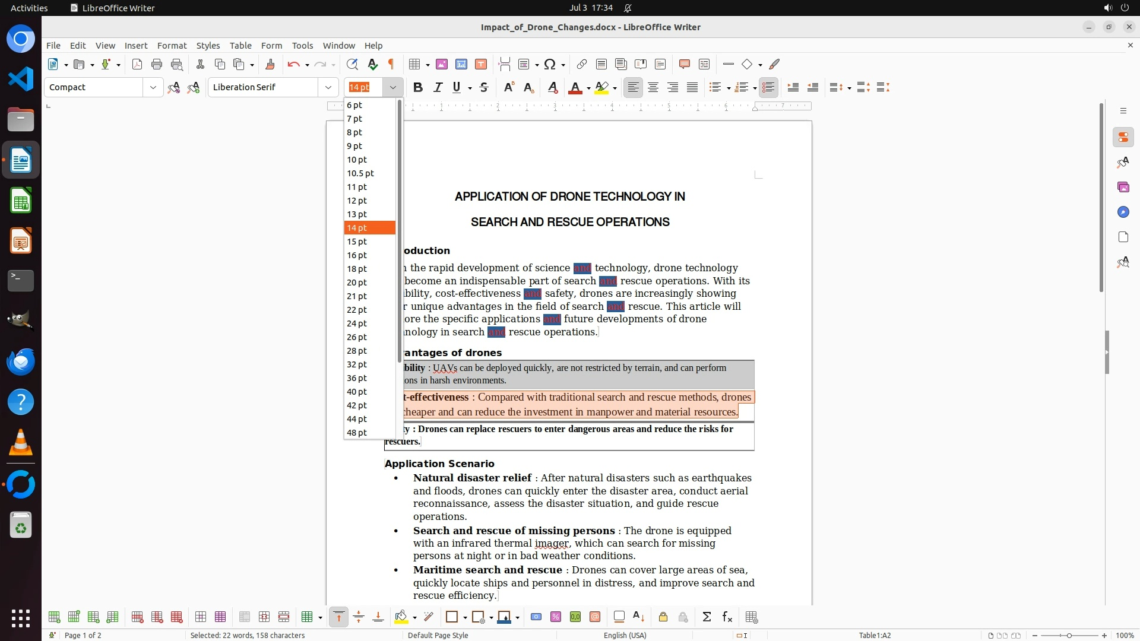The height and width of the screenshot is (641, 1140).
Task: Click the zoom slider in status bar
Action: [x=1069, y=636]
